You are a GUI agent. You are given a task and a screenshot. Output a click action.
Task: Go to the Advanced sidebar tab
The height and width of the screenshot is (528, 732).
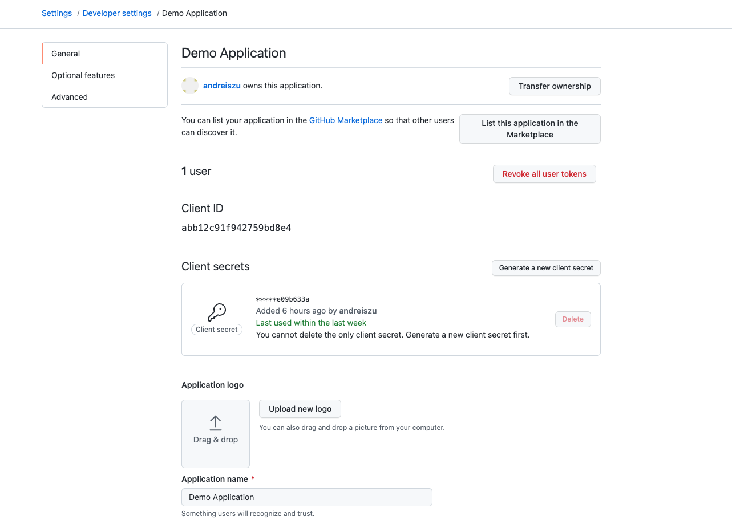[x=105, y=97]
